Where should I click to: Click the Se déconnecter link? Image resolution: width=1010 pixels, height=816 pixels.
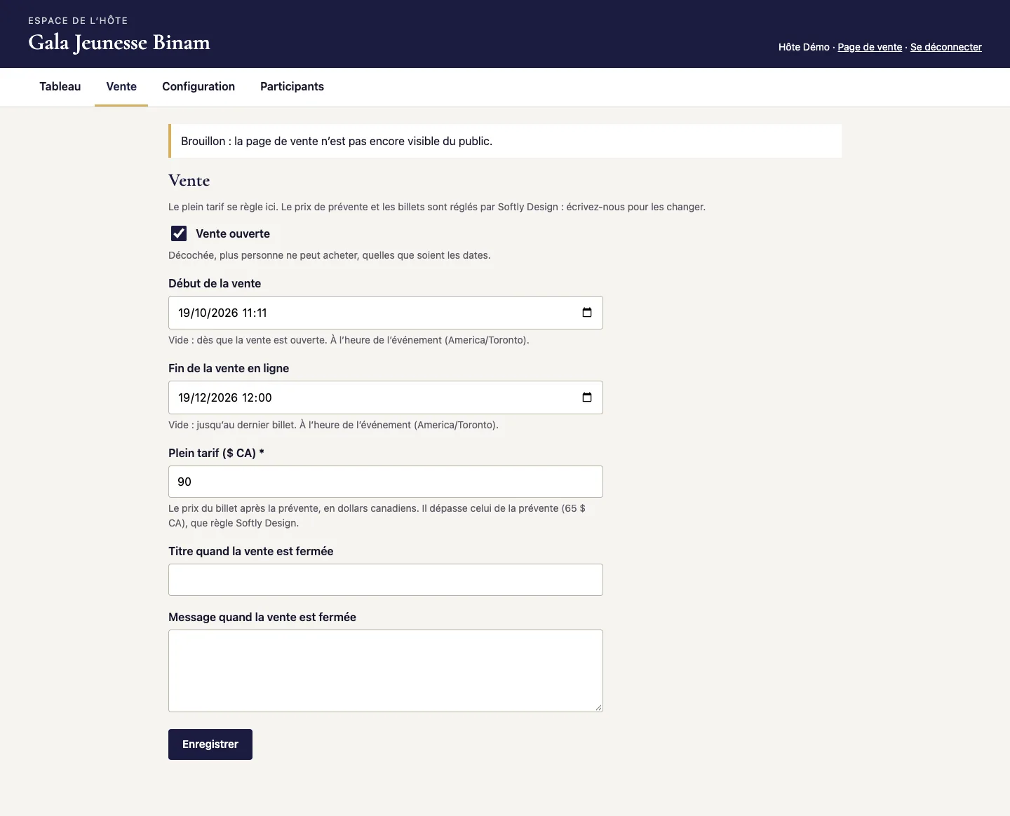tap(946, 47)
